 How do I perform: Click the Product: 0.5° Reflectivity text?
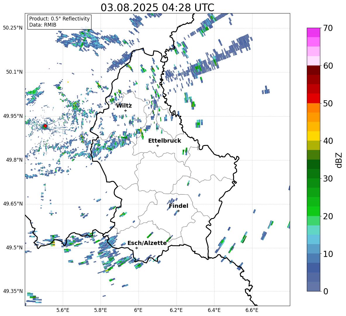(59, 18)
